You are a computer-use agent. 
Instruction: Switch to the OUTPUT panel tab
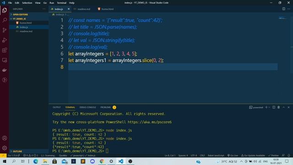[57, 107]
